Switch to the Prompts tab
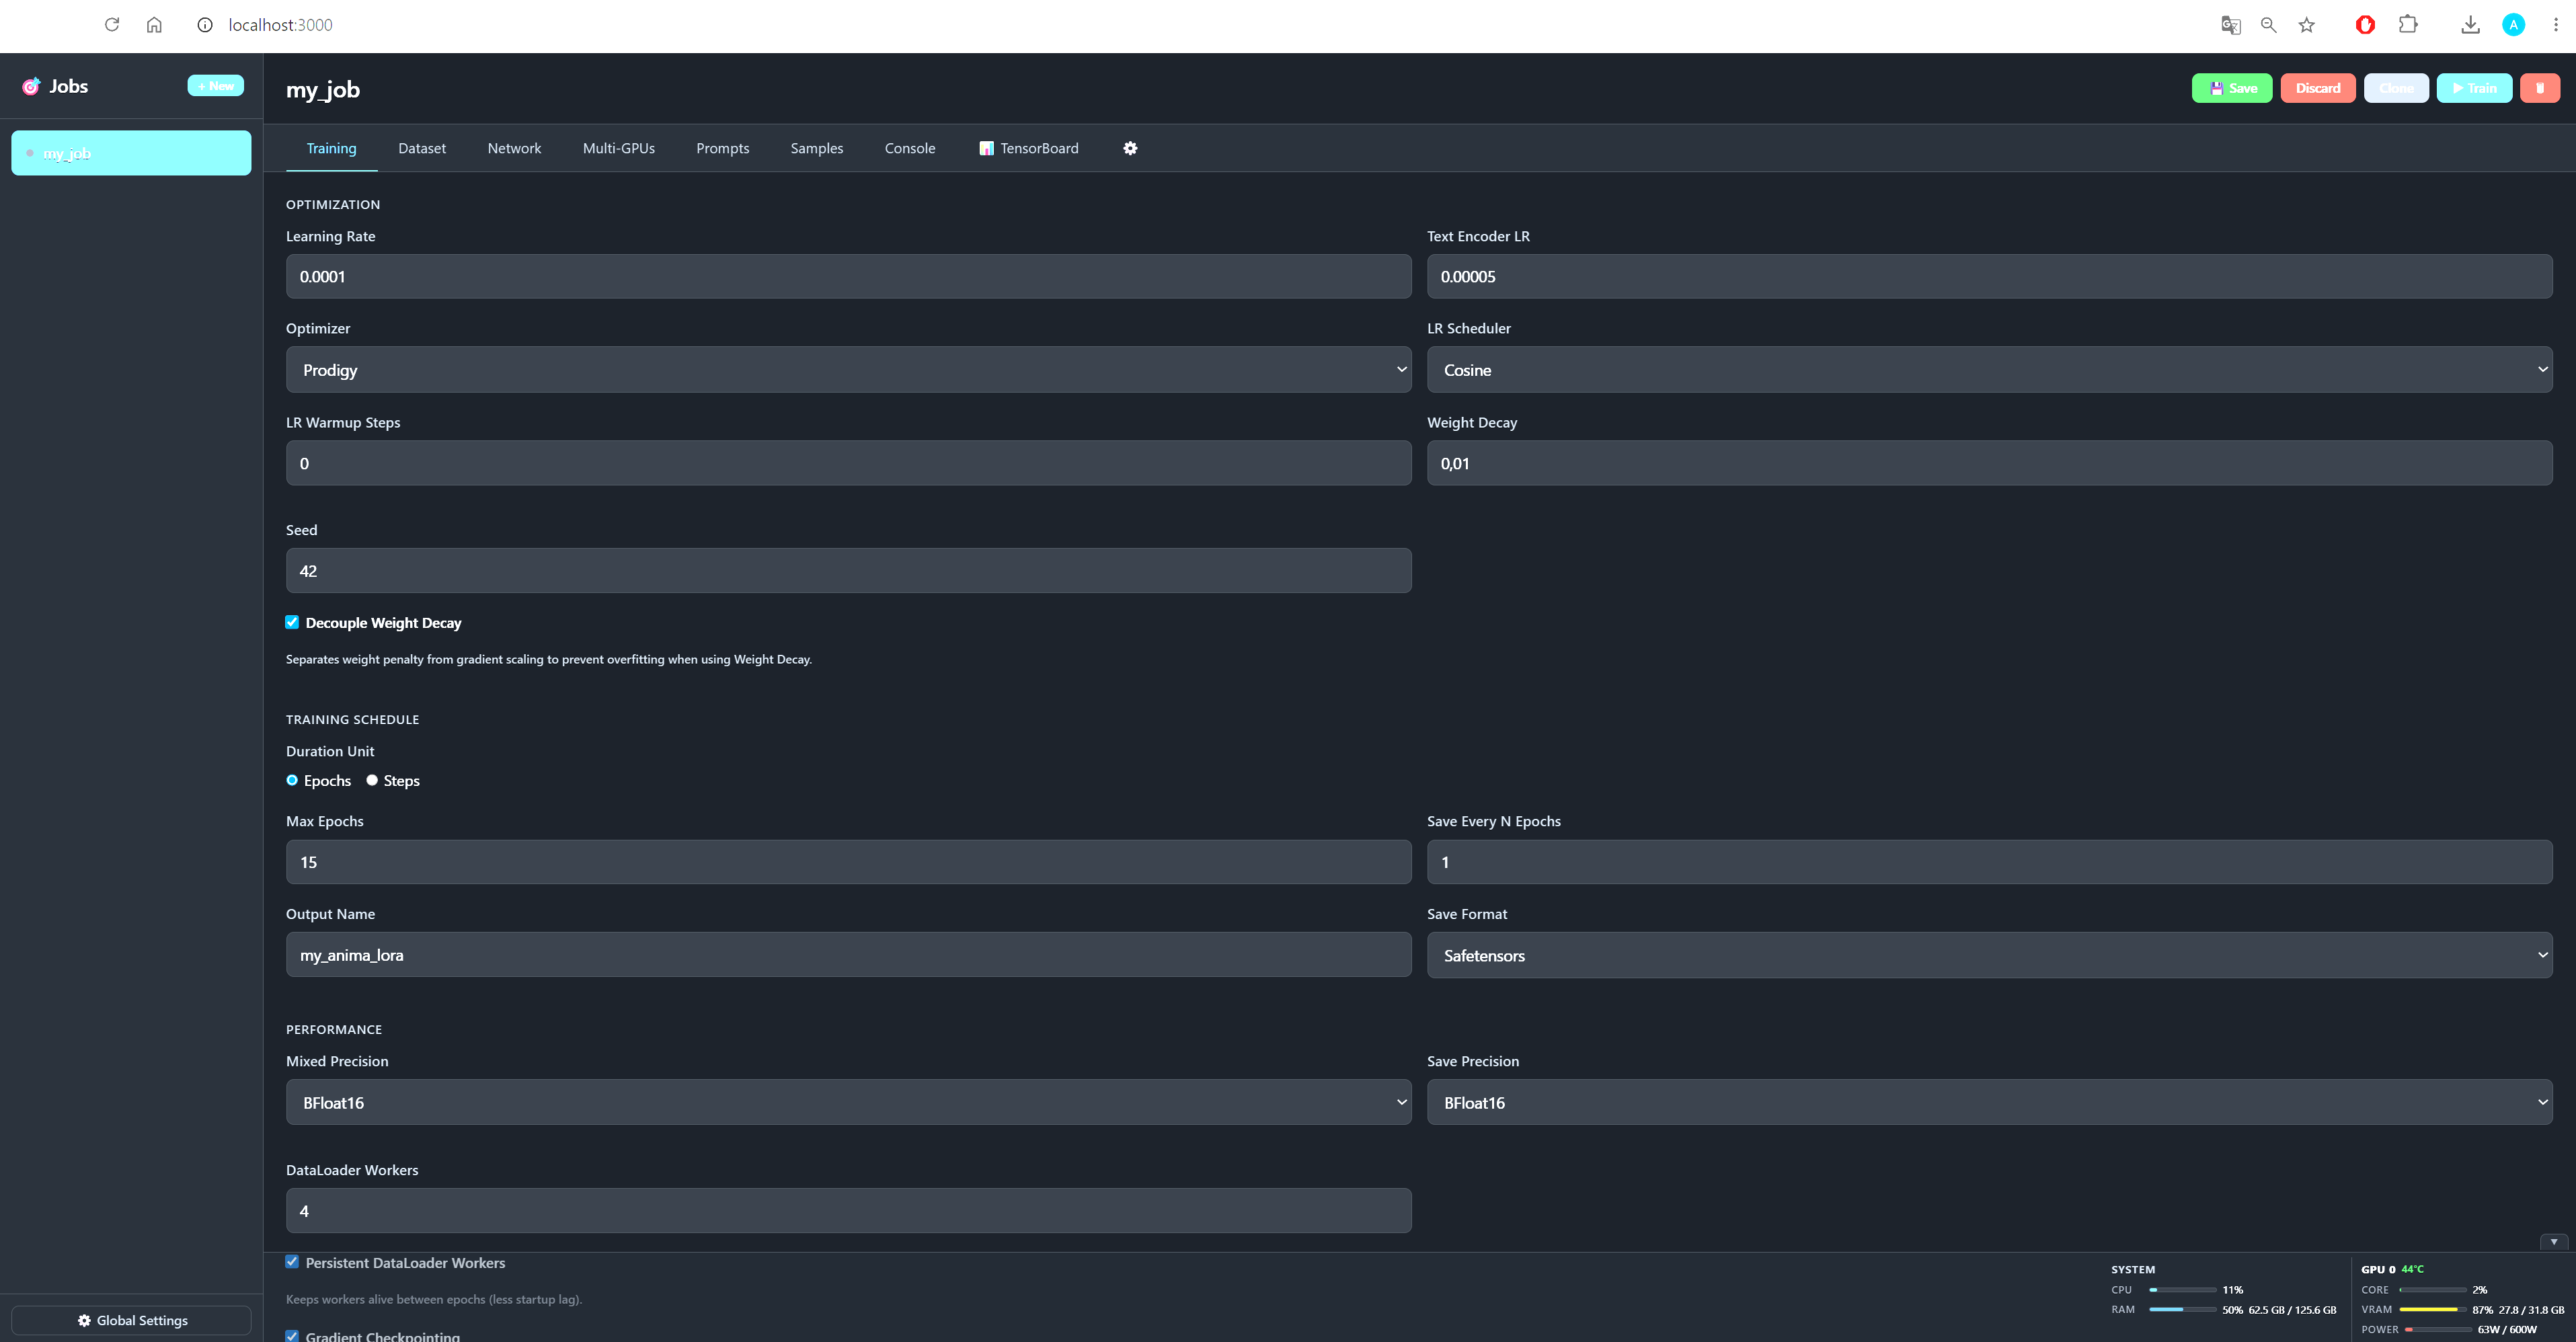This screenshot has height=1342, width=2576. click(722, 148)
